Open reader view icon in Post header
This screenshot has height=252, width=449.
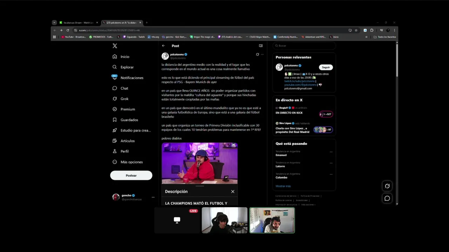[x=261, y=46]
